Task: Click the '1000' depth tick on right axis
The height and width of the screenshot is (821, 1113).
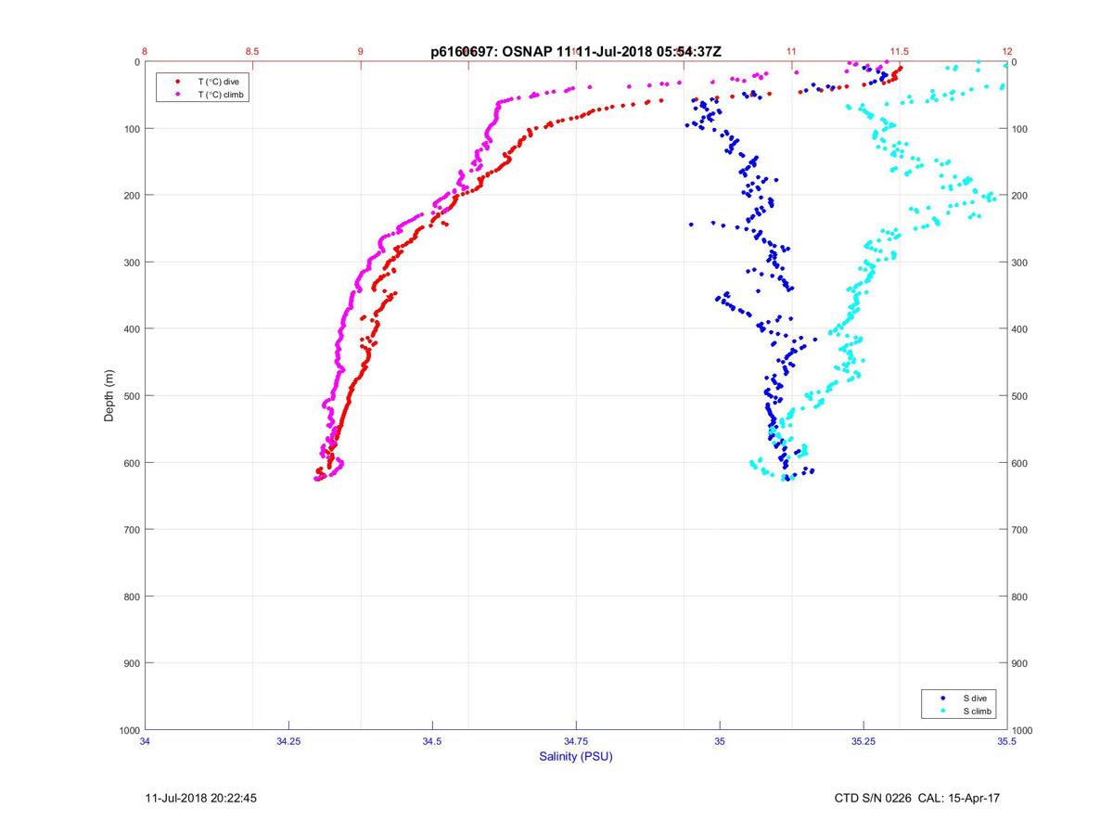Action: [1023, 730]
